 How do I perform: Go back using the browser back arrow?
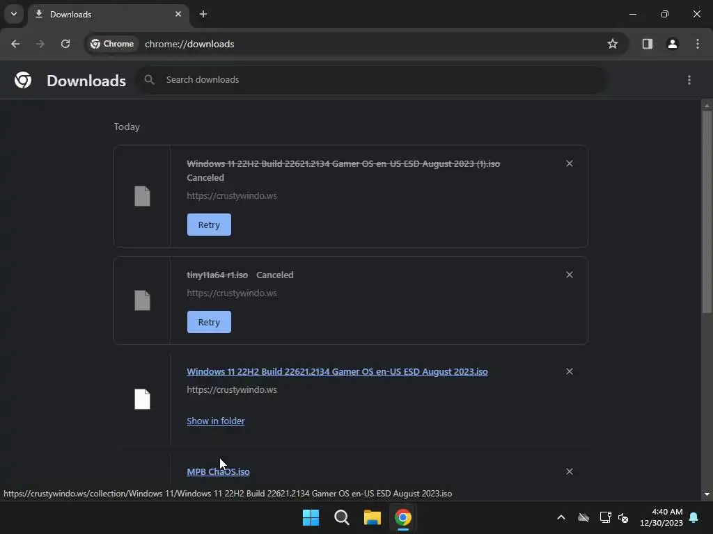(x=15, y=44)
